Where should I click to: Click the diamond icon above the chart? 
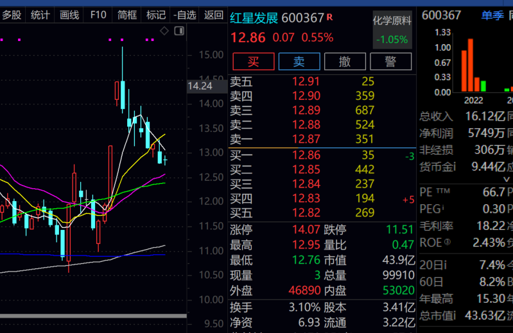pos(164,31)
